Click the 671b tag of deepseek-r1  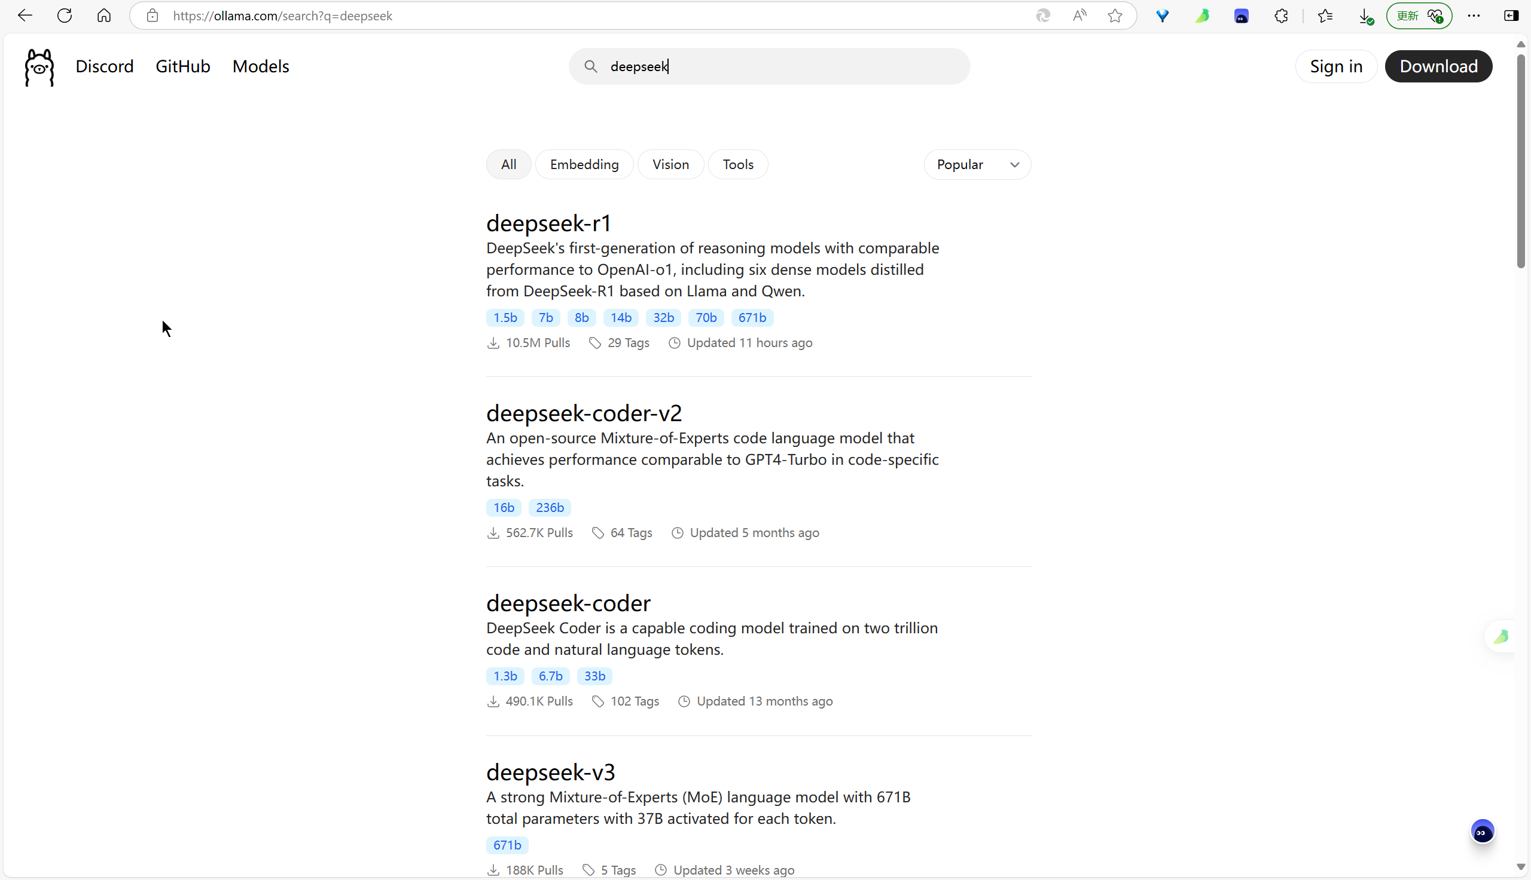(x=752, y=318)
